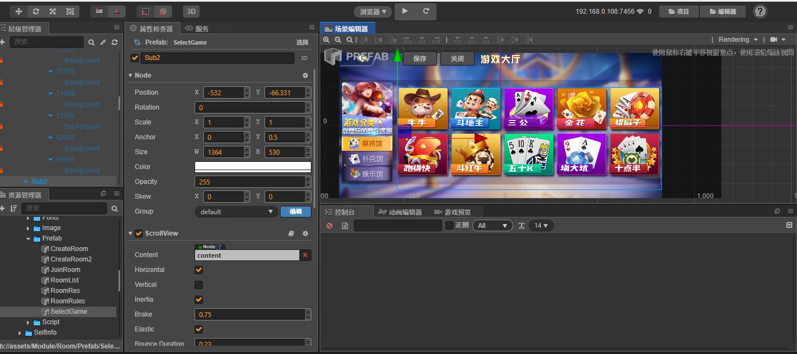Screen dimensions: 797x354
Task: Disable the Horizontal scroll checkbox
Action: click(199, 270)
